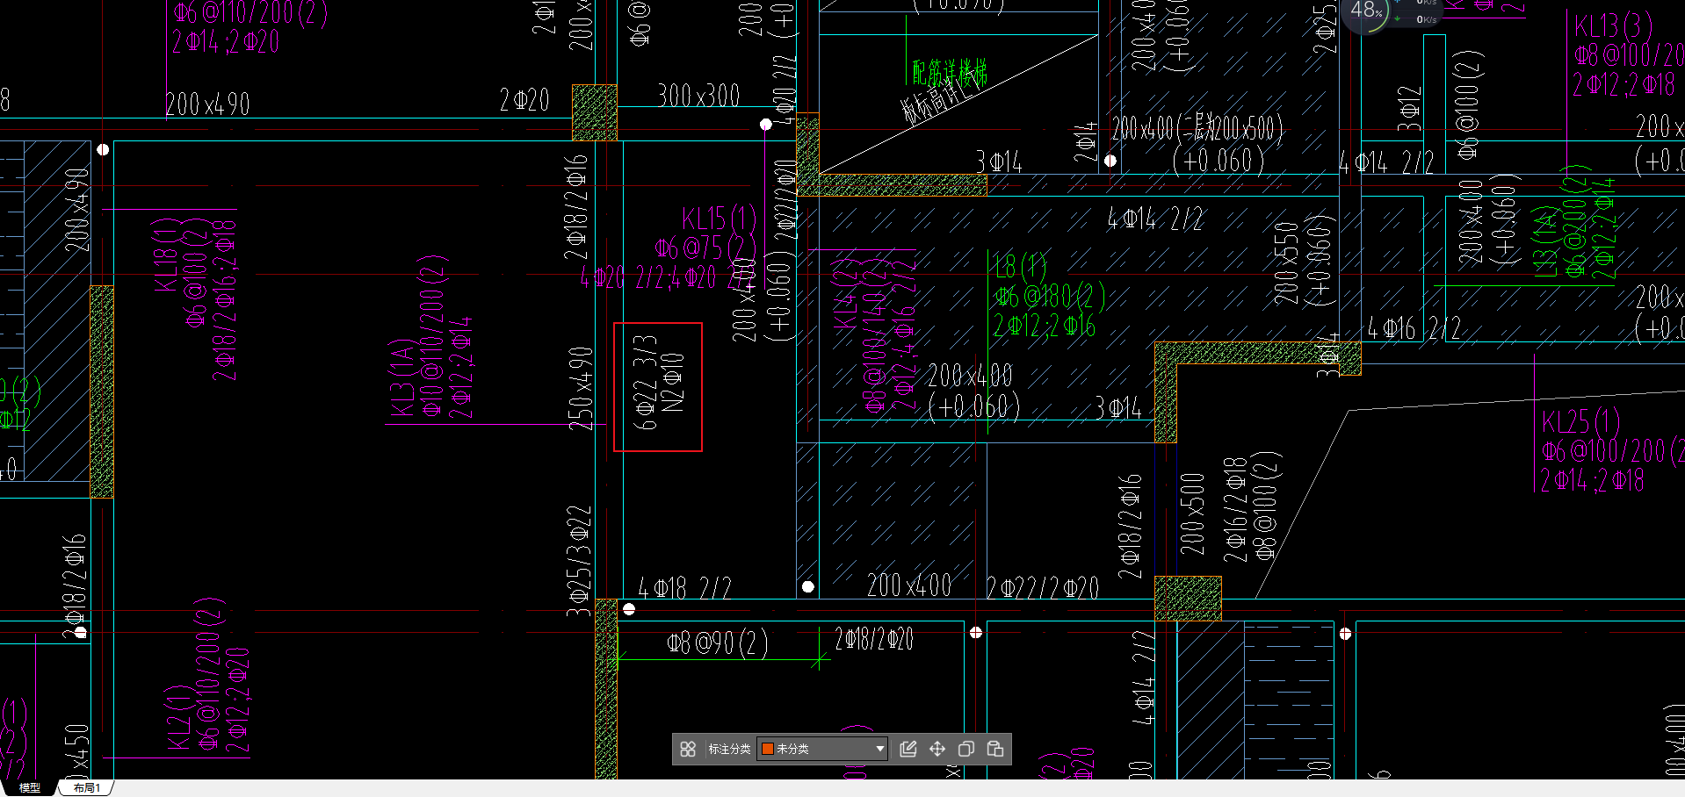Viewport: 1685px width, 797px height.
Task: Select the move annotation cross-arrows icon
Action: [x=937, y=749]
